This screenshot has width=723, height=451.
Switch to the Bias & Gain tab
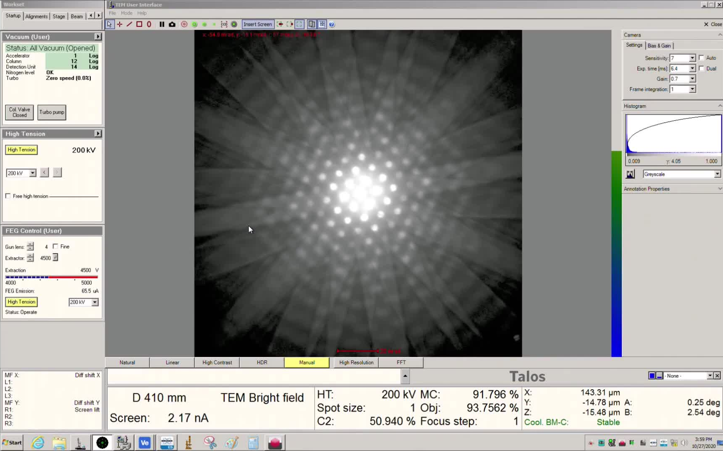pyautogui.click(x=659, y=46)
